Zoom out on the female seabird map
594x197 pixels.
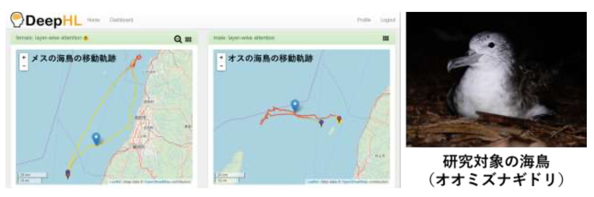tap(24, 66)
